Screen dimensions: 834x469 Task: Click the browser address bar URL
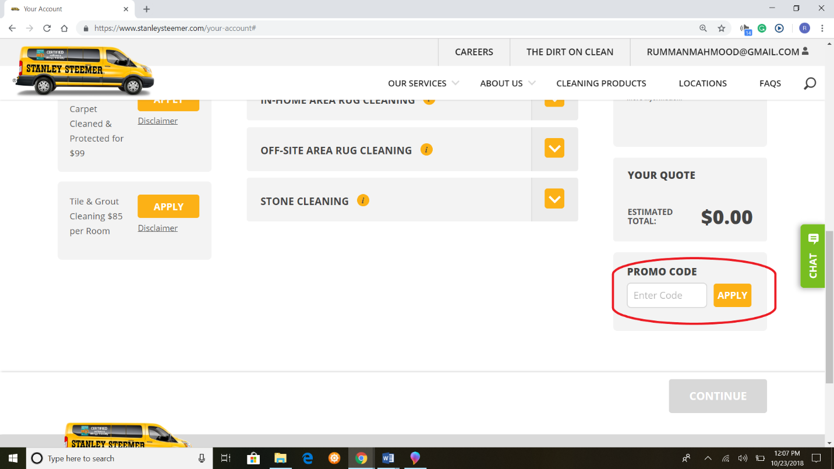(x=175, y=28)
